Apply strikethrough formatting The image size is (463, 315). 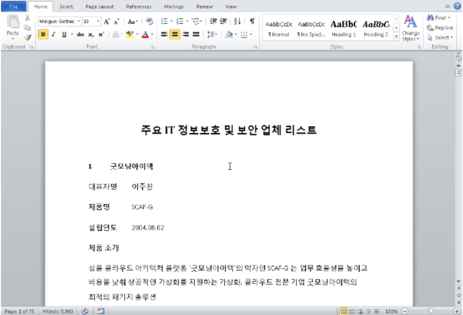(80, 34)
